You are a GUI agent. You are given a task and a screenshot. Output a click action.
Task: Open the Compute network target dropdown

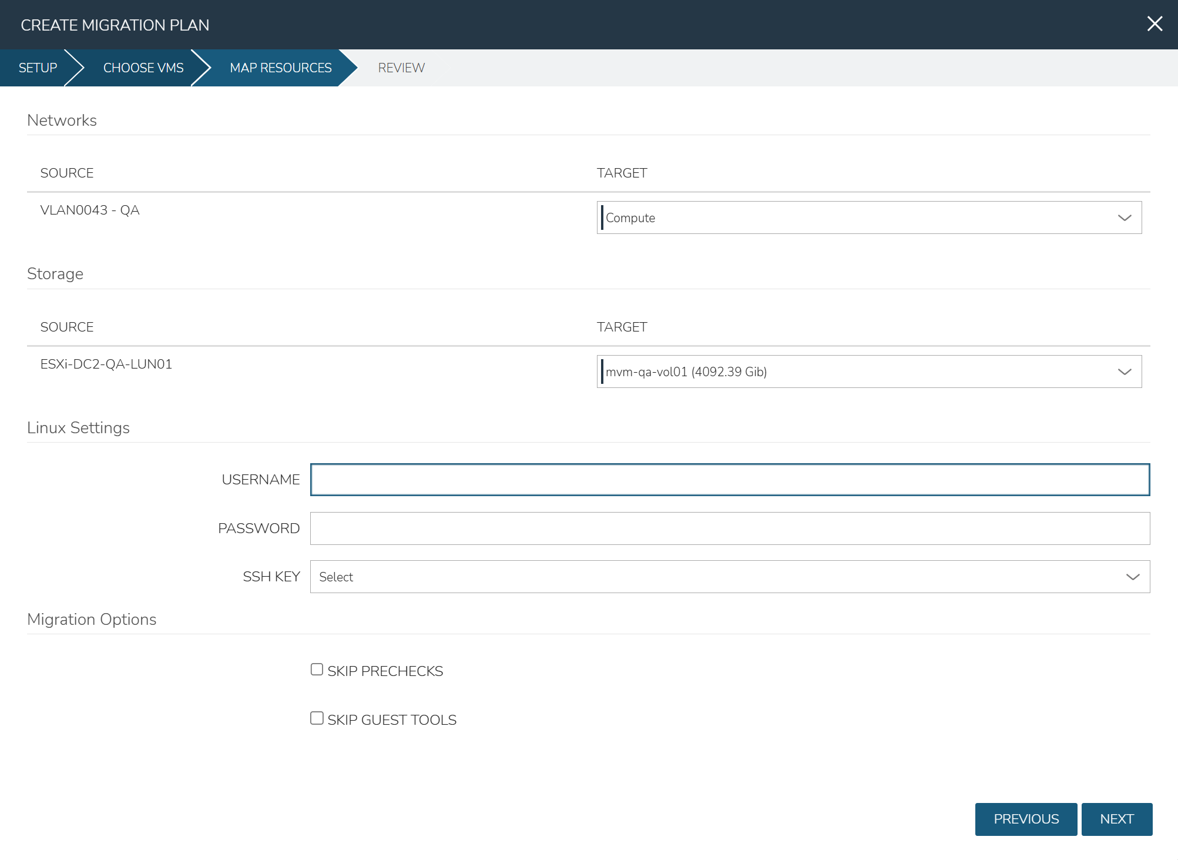[869, 217]
